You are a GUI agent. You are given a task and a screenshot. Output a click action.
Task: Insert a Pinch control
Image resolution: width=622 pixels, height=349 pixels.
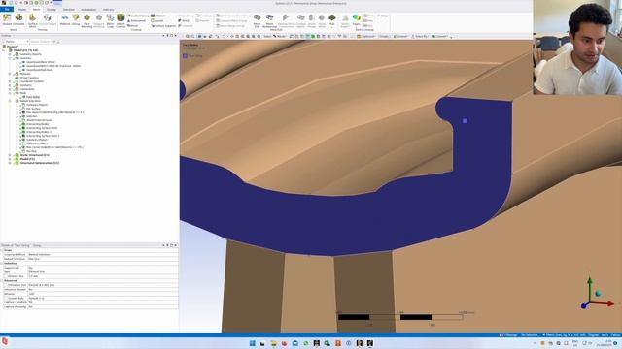(133, 26)
